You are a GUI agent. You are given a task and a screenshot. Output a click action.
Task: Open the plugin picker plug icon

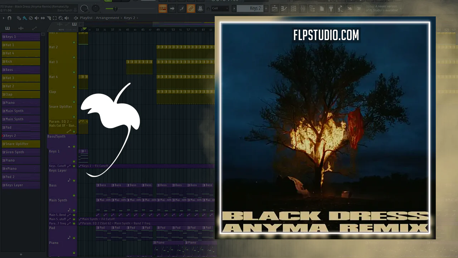click(x=331, y=8)
